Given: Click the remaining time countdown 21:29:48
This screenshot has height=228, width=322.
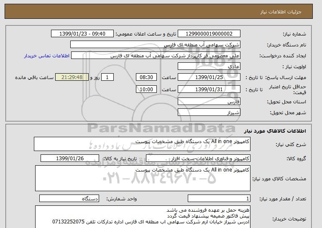Looking at the screenshot, I should tap(72, 77).
